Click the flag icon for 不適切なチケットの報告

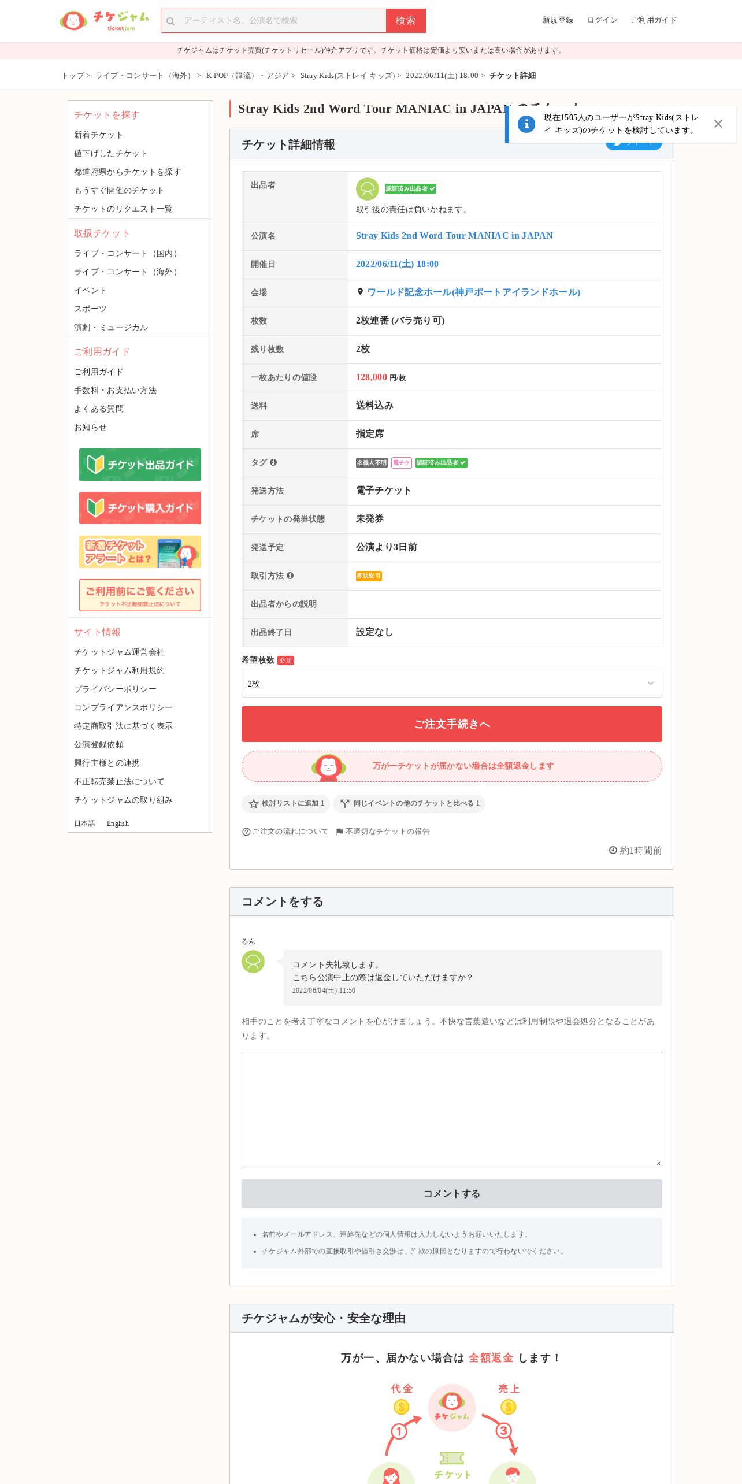tap(340, 832)
